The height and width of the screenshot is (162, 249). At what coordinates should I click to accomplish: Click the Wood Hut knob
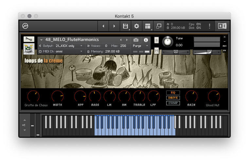click(x=214, y=96)
